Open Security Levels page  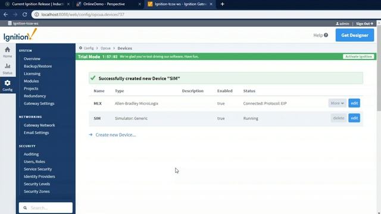coord(37,184)
